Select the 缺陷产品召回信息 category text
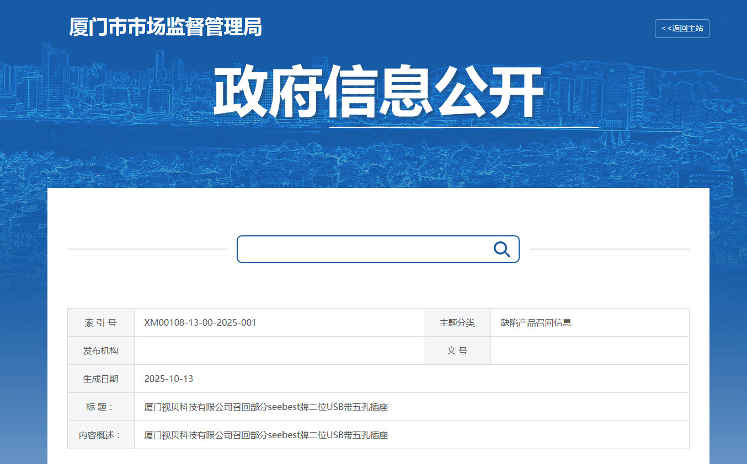The image size is (747, 464). pos(536,322)
